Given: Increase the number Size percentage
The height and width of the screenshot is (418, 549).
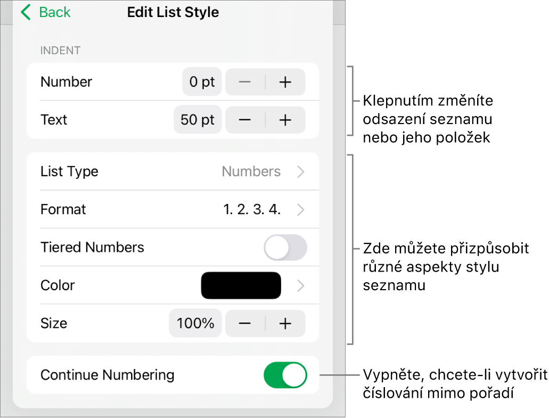Looking at the screenshot, I should (x=285, y=323).
